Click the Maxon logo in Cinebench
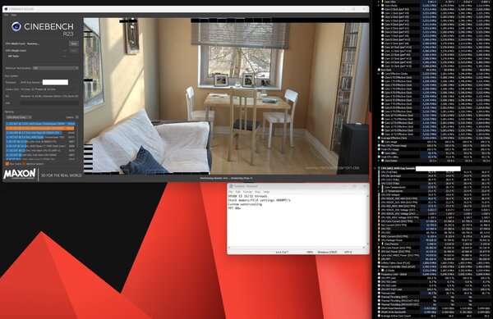The image size is (493, 319). click(20, 174)
